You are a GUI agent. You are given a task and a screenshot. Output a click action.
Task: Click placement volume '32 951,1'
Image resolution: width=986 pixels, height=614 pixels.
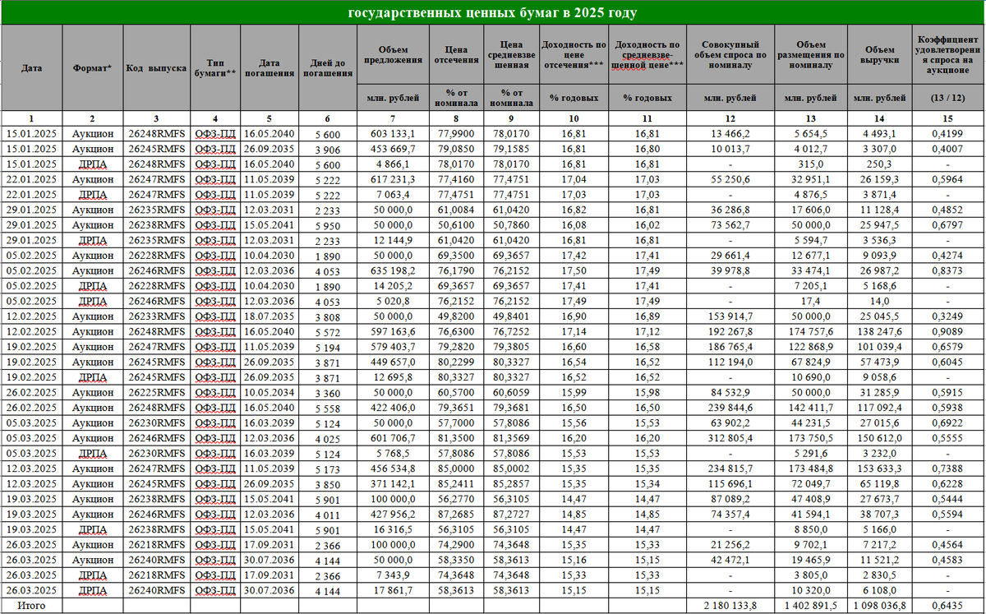tap(809, 178)
